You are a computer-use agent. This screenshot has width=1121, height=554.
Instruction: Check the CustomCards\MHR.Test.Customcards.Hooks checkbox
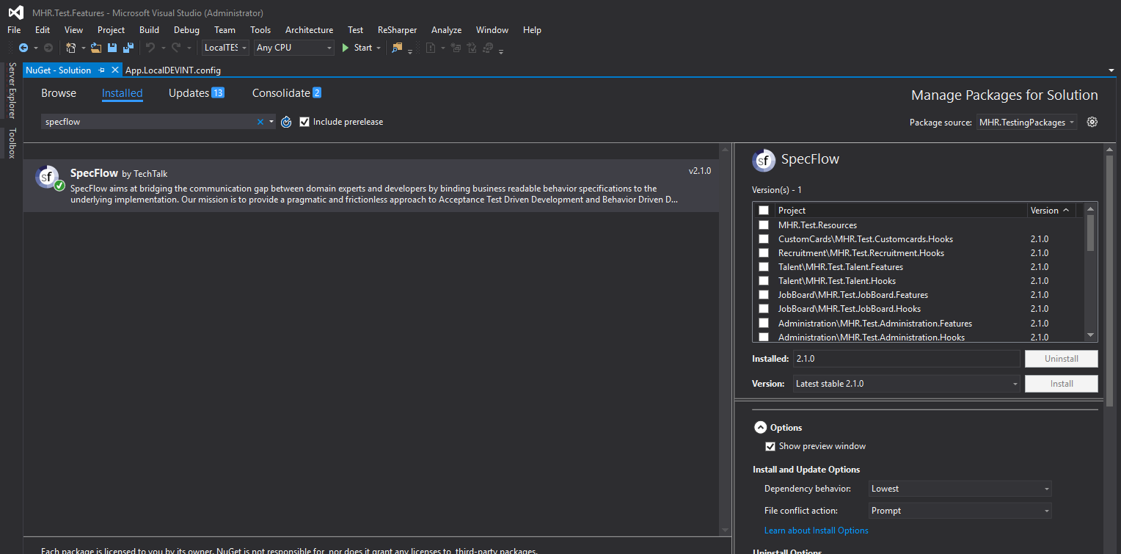[x=764, y=239]
